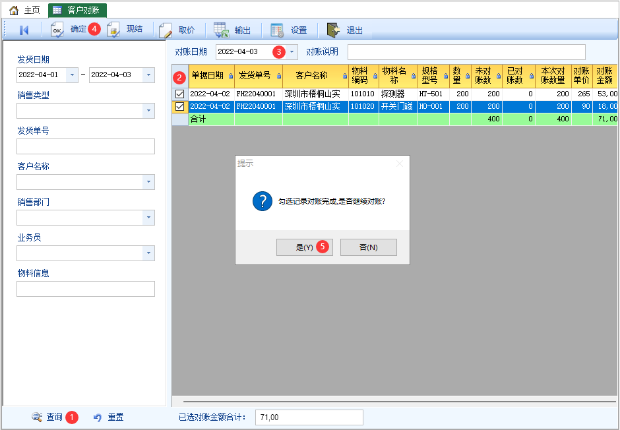620x430 pixels.
Task: Click 否(N) in the prompt dialog
Action: pyautogui.click(x=369, y=247)
